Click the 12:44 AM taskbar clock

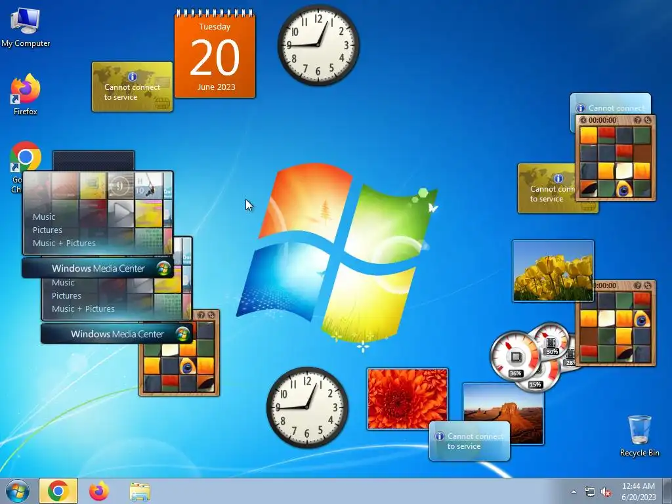[x=639, y=491]
